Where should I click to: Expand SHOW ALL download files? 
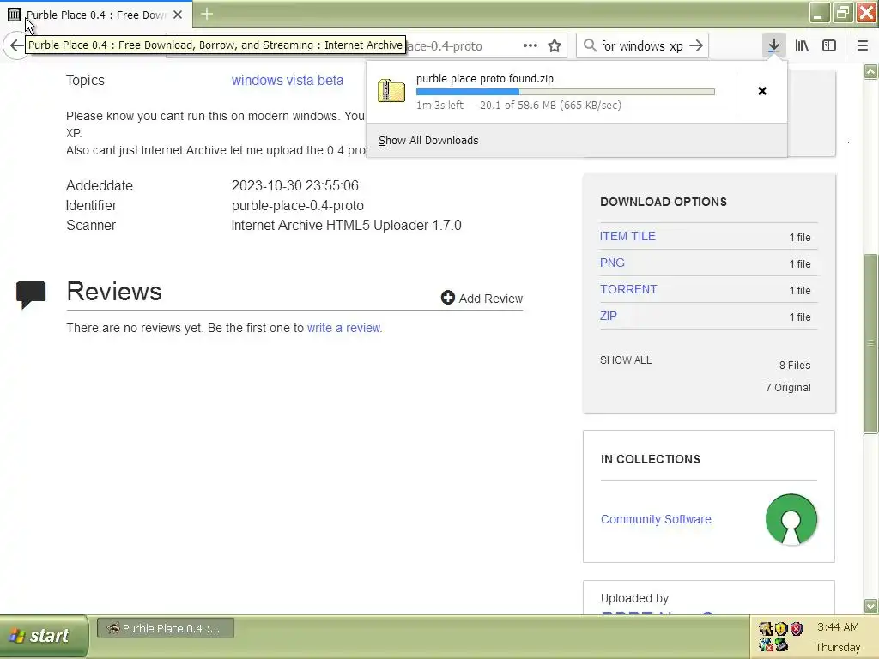coord(626,360)
